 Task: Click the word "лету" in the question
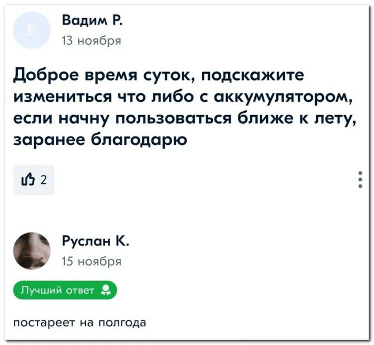point(336,119)
